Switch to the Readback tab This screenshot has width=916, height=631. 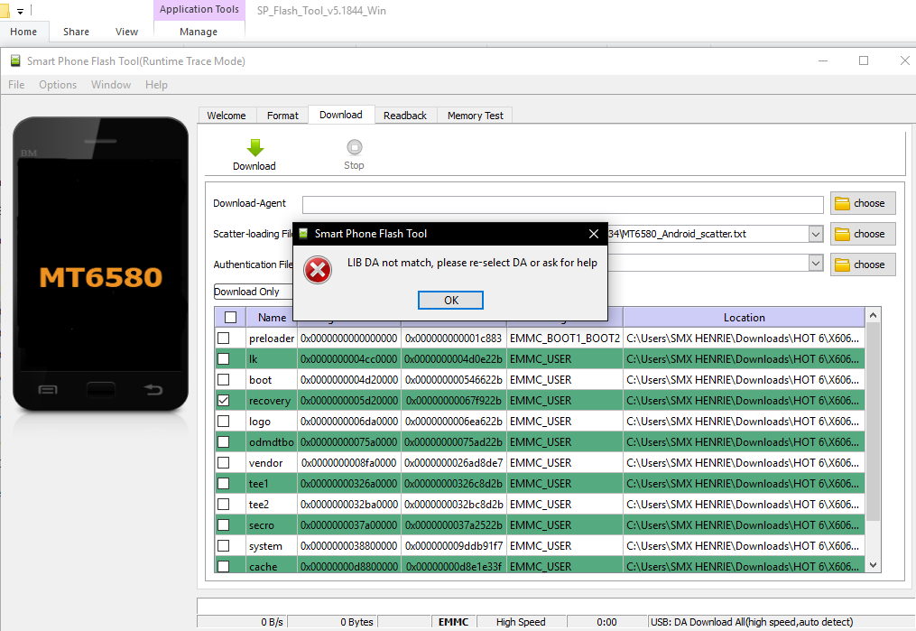[405, 116]
